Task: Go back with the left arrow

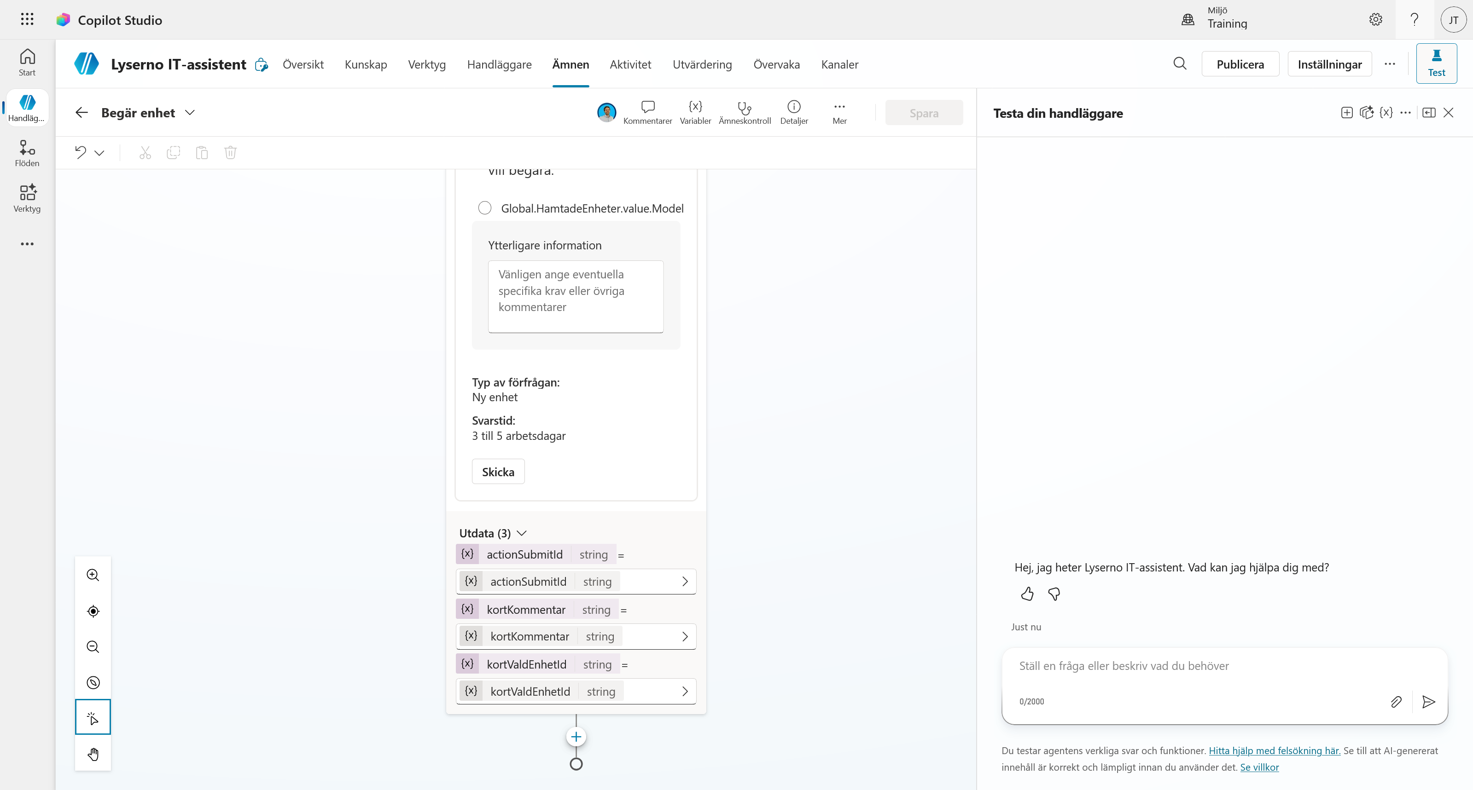Action: click(82, 113)
